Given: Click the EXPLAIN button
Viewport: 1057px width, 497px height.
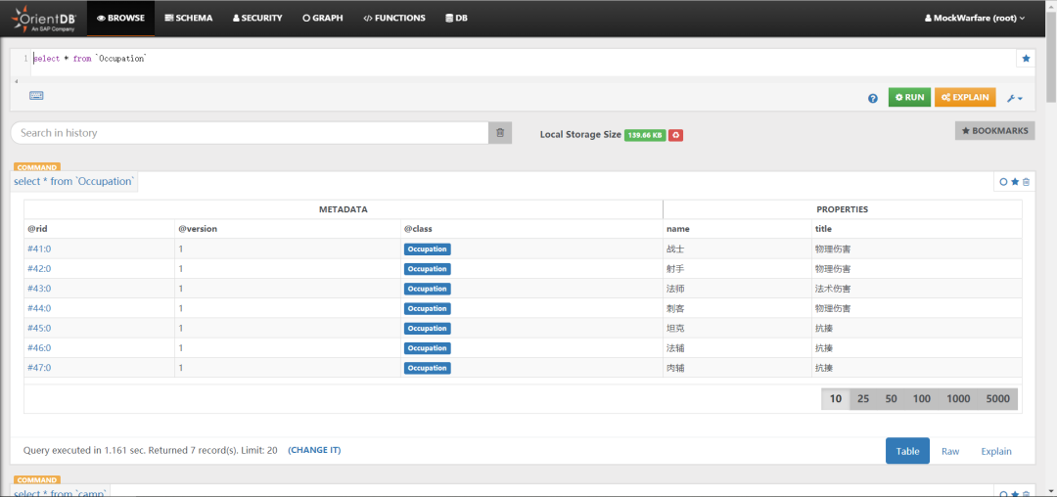Looking at the screenshot, I should click(x=965, y=97).
